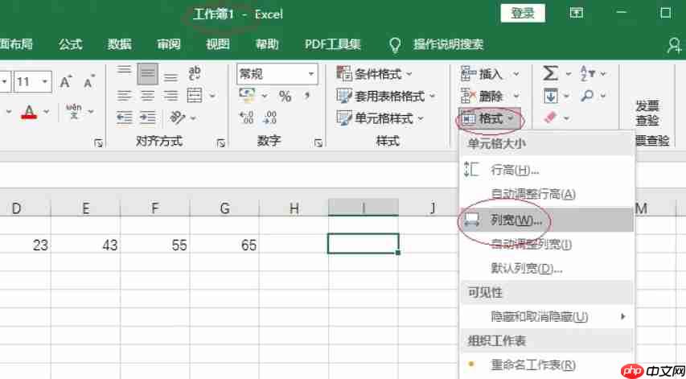Open the PDF工具集 tab
Image resolution: width=686 pixels, height=379 pixels.
[x=334, y=44]
